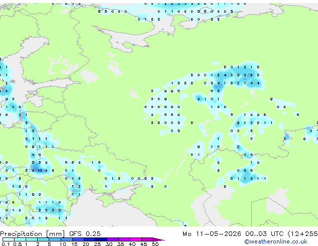The image size is (318, 246).
Task: Pick the legend swatch between 35 and 40
Action: tap(124, 239)
